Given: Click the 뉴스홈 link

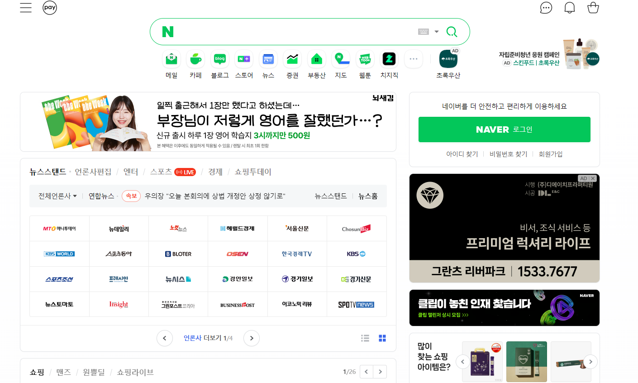Looking at the screenshot, I should click(368, 196).
